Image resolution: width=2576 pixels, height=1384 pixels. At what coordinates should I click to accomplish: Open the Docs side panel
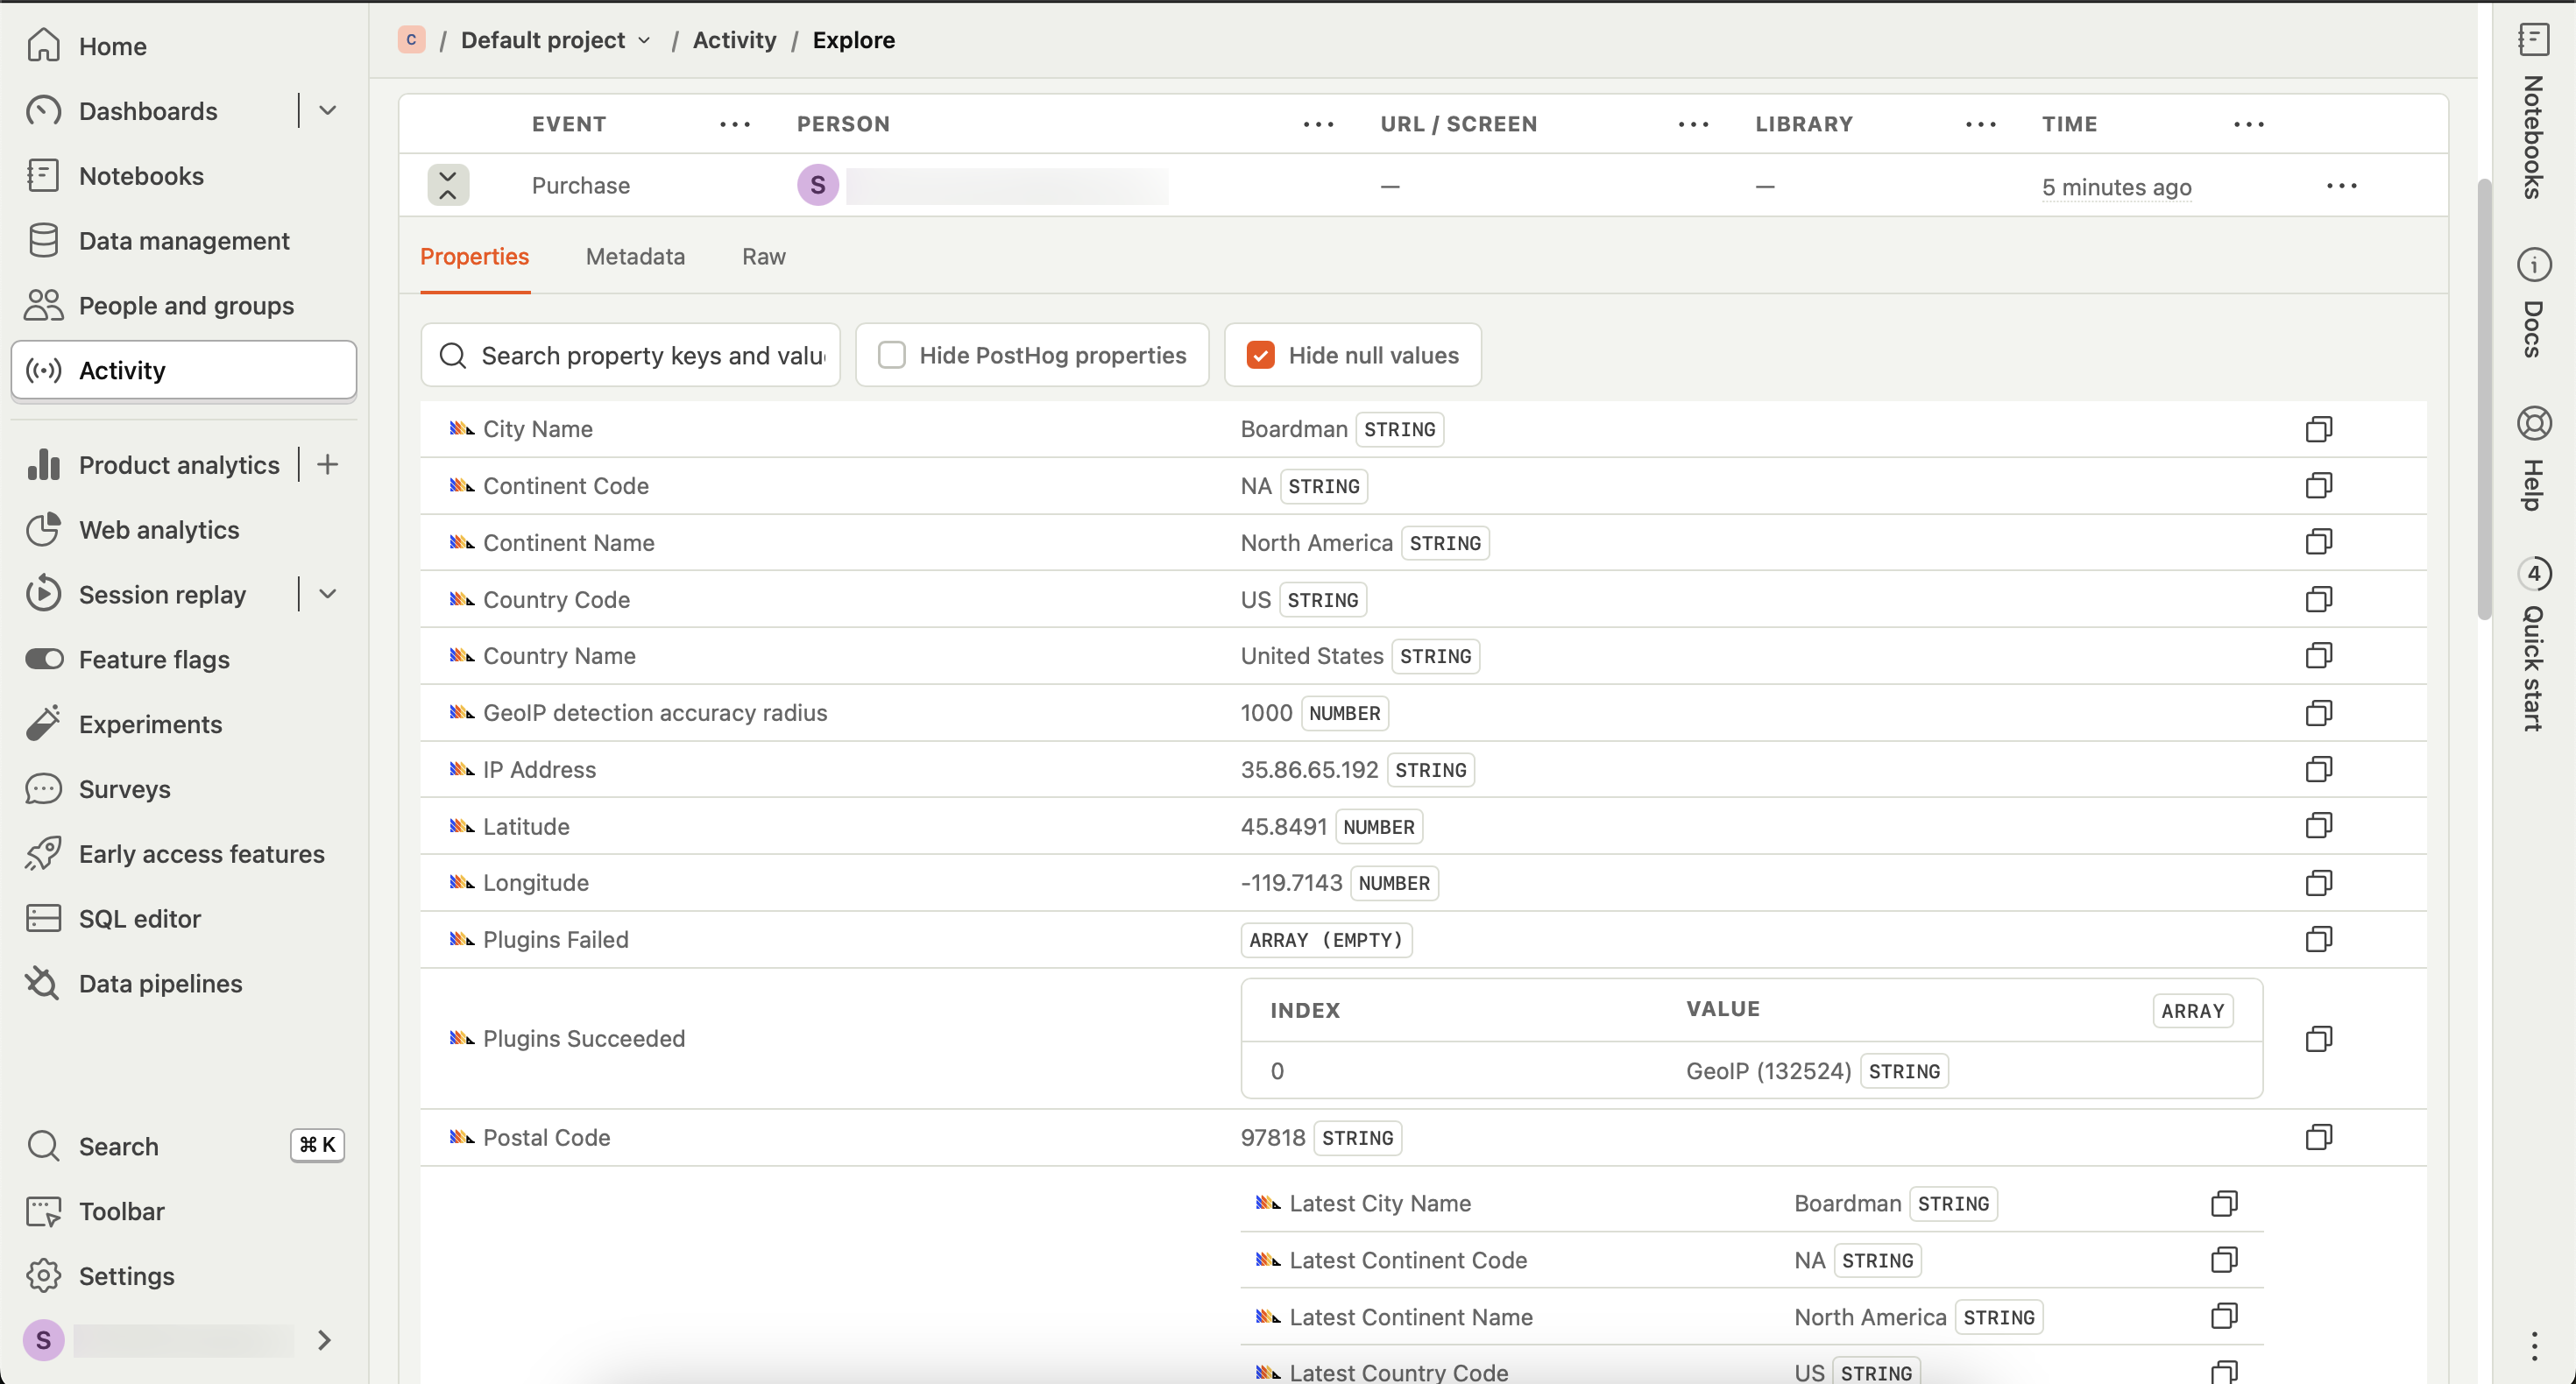tap(2534, 303)
